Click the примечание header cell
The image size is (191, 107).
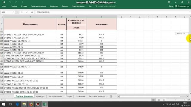point(101,24)
